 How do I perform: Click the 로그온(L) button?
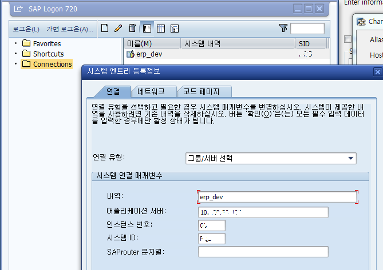[x=26, y=29]
